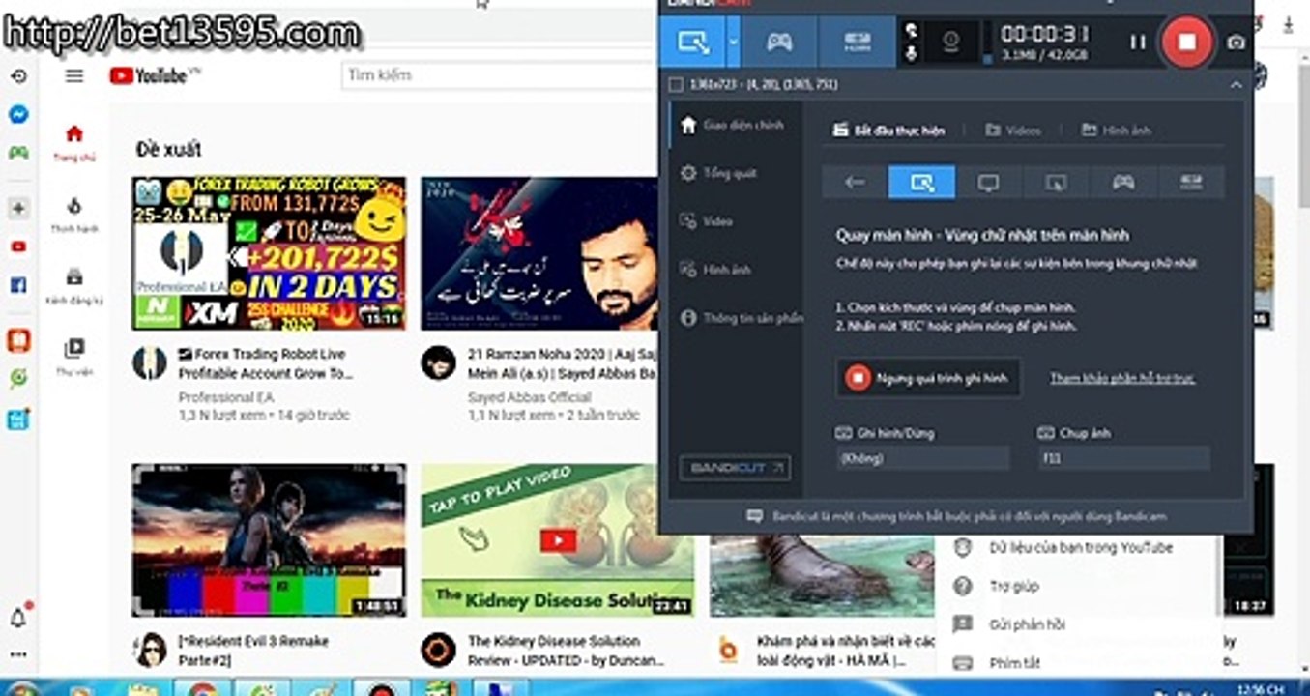This screenshot has width=1310, height=696.
Task: Open Thư viện in YouTube's sidebar
Action: pos(74,357)
